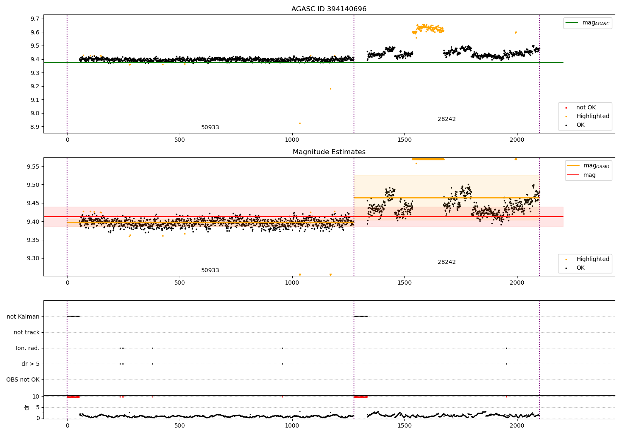Click the "dr > 5" row label
The width and height of the screenshot is (621, 435).
point(31,364)
